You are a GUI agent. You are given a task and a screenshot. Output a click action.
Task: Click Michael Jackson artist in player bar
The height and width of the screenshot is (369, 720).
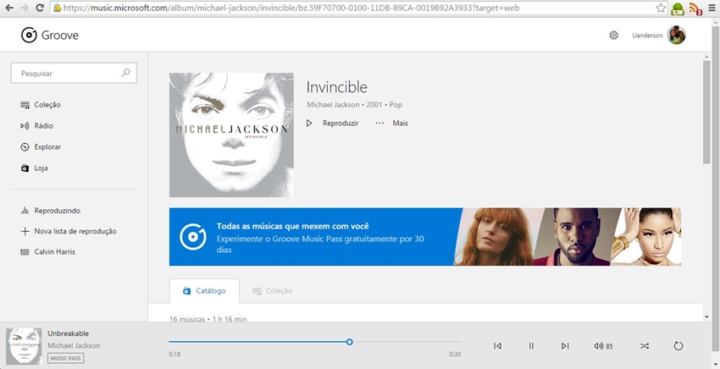(x=74, y=345)
